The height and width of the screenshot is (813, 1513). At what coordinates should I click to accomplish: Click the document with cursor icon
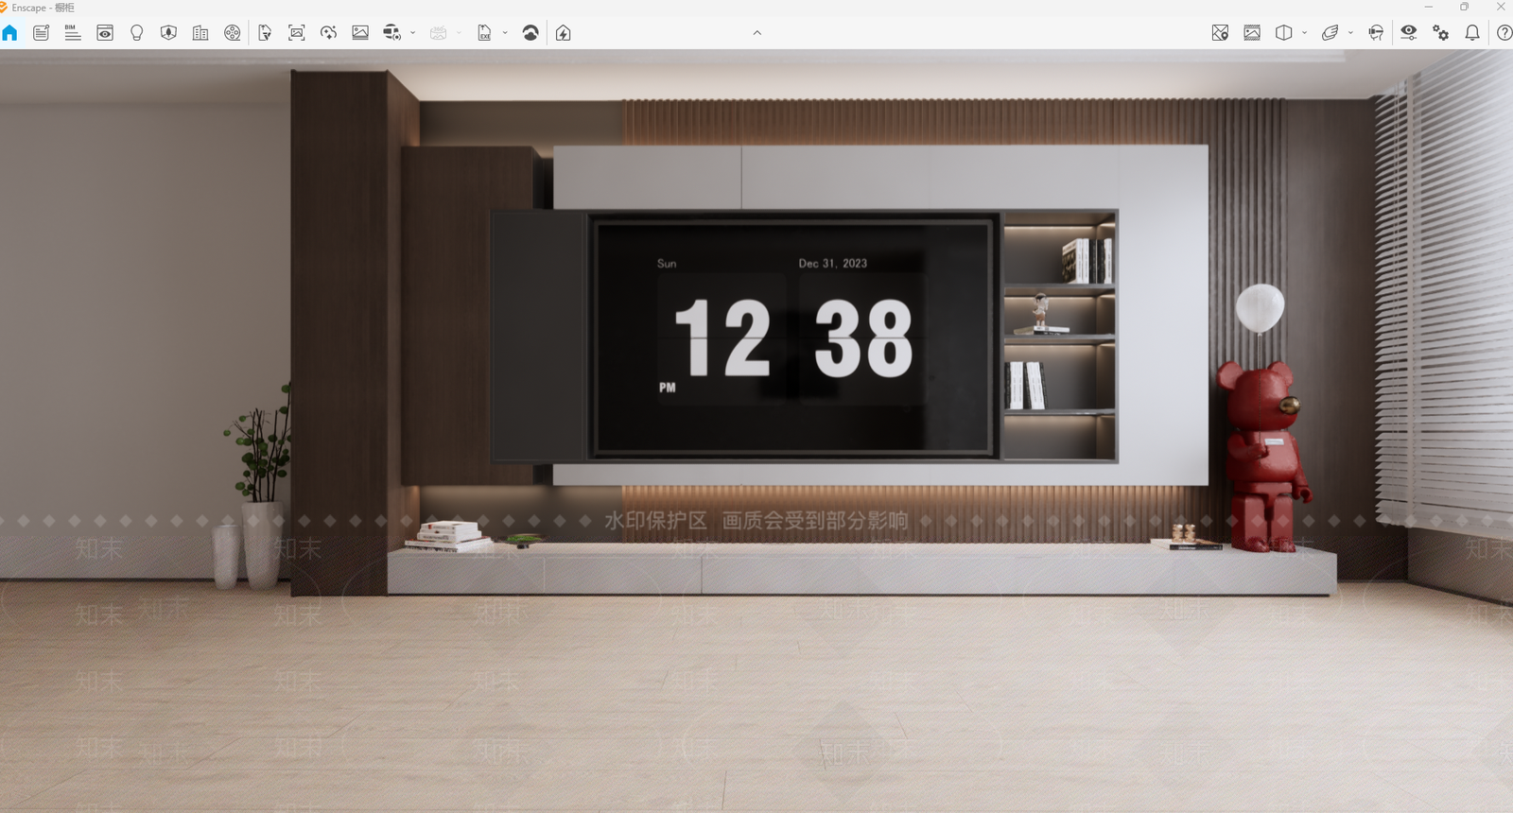pyautogui.click(x=265, y=33)
